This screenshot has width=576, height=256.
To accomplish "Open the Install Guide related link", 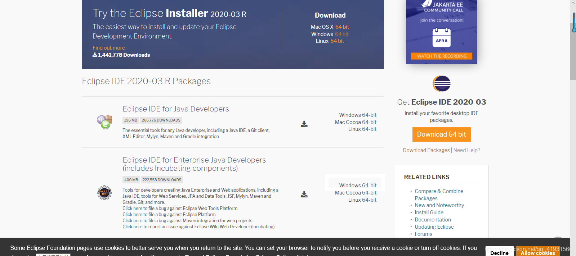I will click(x=429, y=212).
